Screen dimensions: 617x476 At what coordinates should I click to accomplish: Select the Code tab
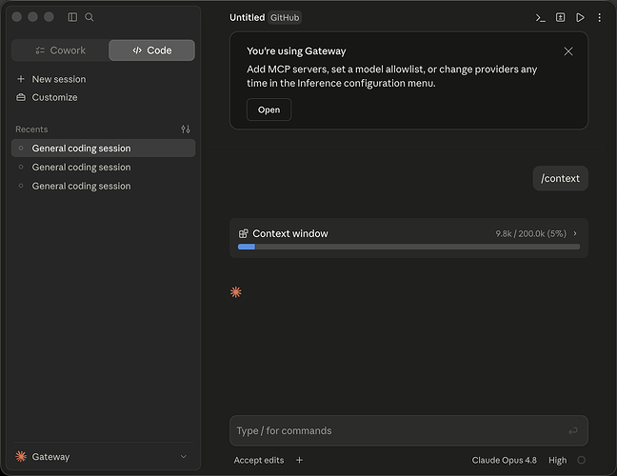click(x=152, y=50)
